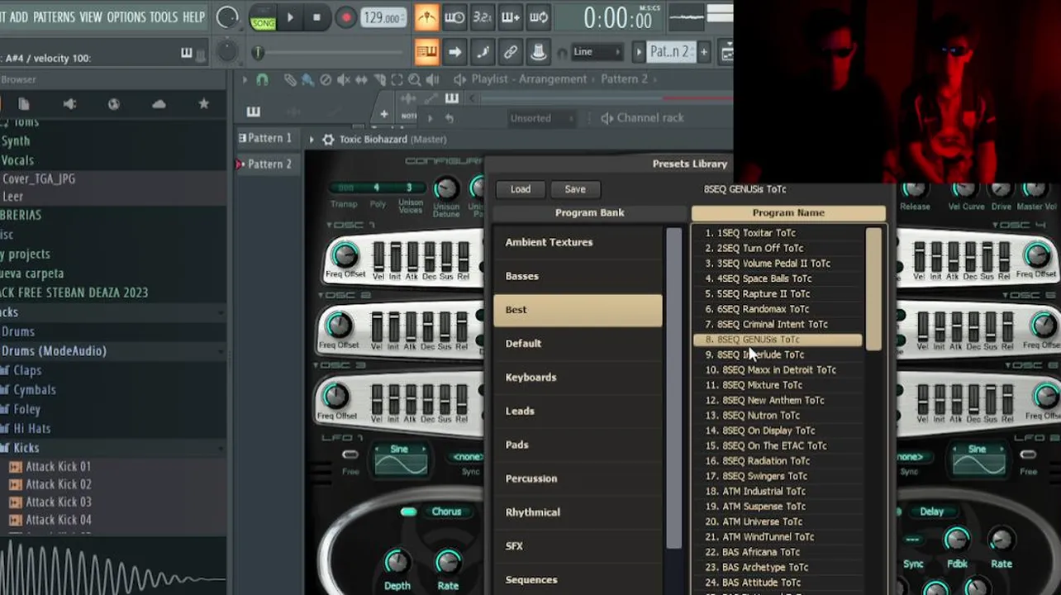Stop playback with the Stop button

[317, 17]
